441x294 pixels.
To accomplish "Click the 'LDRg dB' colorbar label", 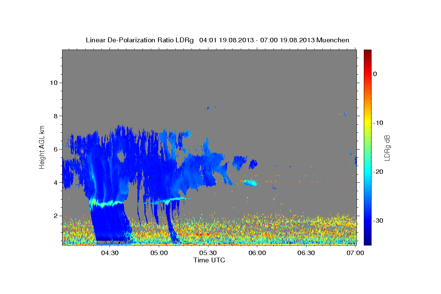I will 387,147.
